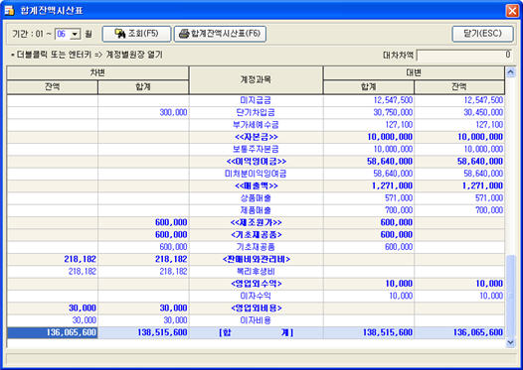Click the 잔액 header under 대변
The width and height of the screenshot is (523, 370).
(x=459, y=87)
